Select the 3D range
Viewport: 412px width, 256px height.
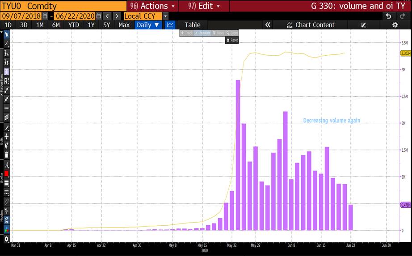[x=24, y=25]
